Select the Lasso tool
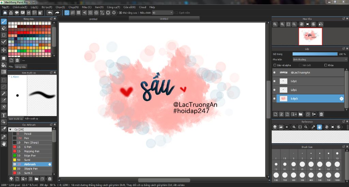This screenshot has width=349, height=187. click(3, 87)
